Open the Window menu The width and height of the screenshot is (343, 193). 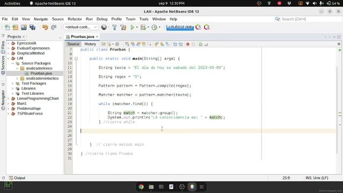coord(159,19)
